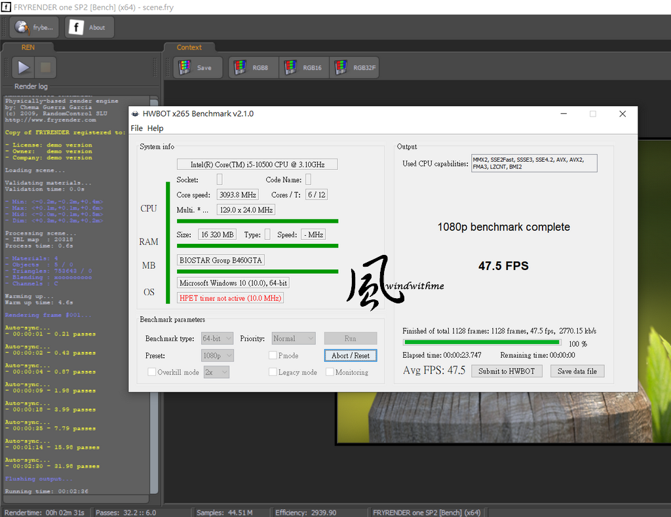This screenshot has width=671, height=517.
Task: Click the benchmark progress bar at 100%
Action: pyautogui.click(x=482, y=343)
